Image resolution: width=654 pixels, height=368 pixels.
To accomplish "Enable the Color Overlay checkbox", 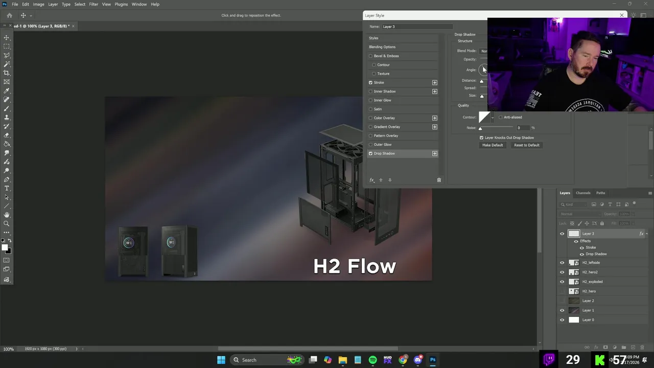I will [x=371, y=118].
